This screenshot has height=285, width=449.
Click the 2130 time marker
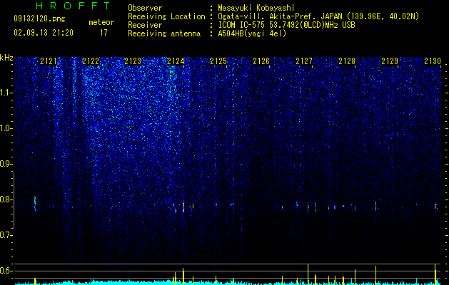(433, 61)
